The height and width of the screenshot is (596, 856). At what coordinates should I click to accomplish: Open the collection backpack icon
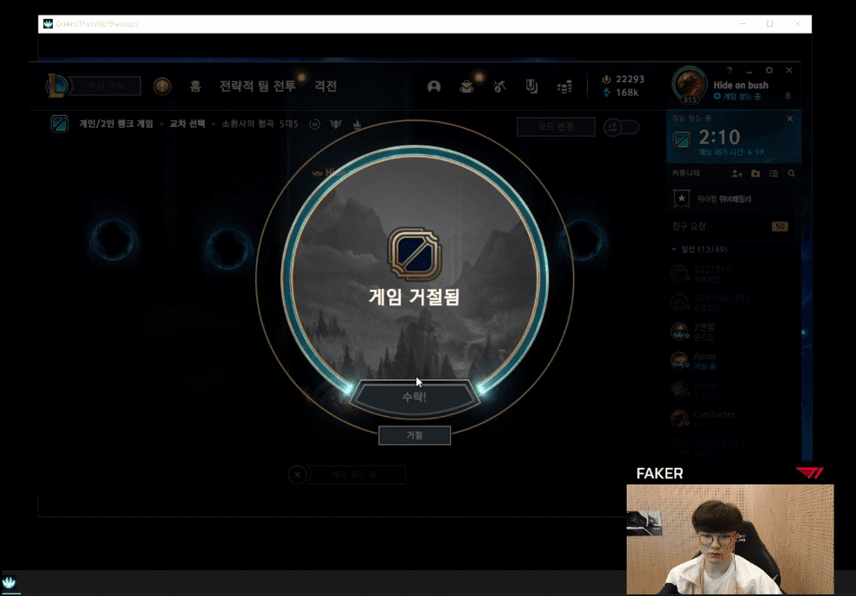(467, 87)
